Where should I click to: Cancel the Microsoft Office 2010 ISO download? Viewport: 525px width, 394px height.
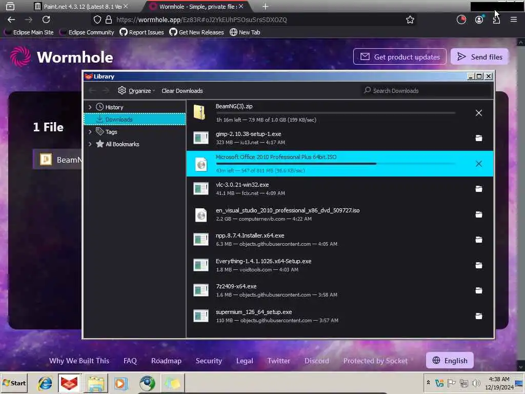pyautogui.click(x=479, y=164)
